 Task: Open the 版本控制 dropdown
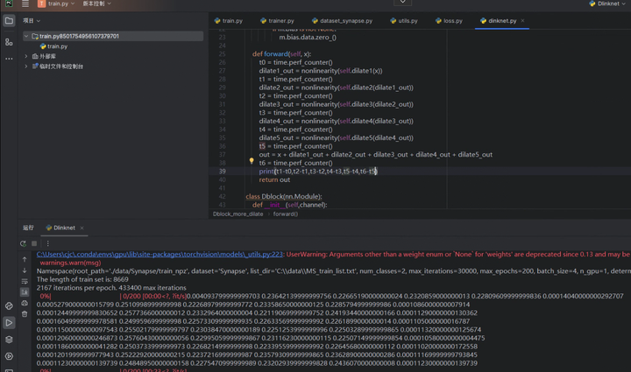click(94, 4)
